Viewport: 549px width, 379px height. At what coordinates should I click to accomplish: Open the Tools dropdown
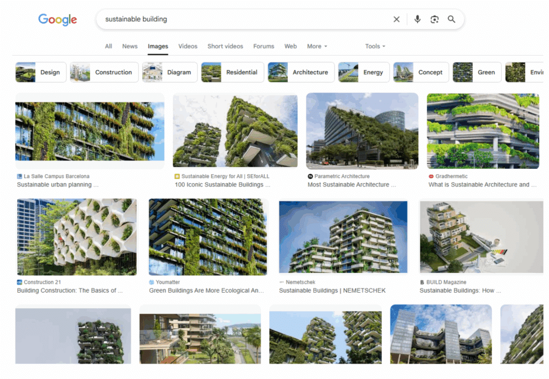click(x=375, y=46)
